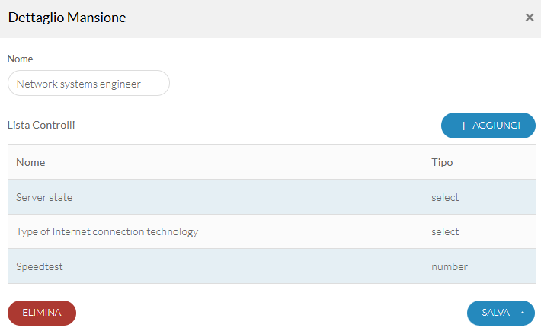541x331 pixels.
Task: Focus the Nome input field
Action: click(x=88, y=84)
